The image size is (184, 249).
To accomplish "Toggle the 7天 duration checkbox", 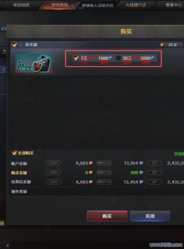I will pos(76,58).
